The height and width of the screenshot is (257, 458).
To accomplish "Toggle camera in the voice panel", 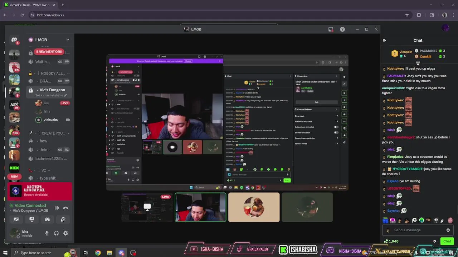I will [16, 220].
